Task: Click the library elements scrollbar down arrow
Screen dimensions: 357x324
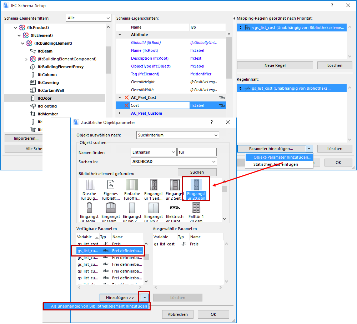Action: (x=225, y=219)
